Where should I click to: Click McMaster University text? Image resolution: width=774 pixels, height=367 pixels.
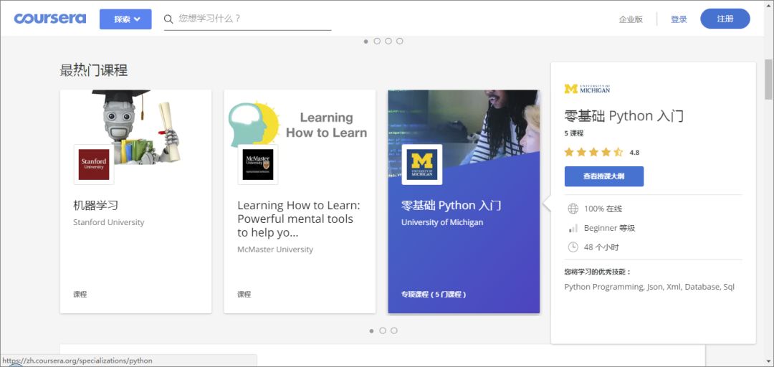click(275, 249)
